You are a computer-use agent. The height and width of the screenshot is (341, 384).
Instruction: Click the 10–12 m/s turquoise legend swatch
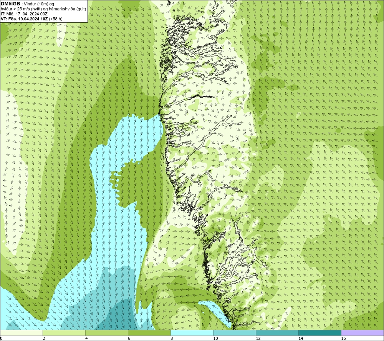pyautogui.click(x=234, y=333)
